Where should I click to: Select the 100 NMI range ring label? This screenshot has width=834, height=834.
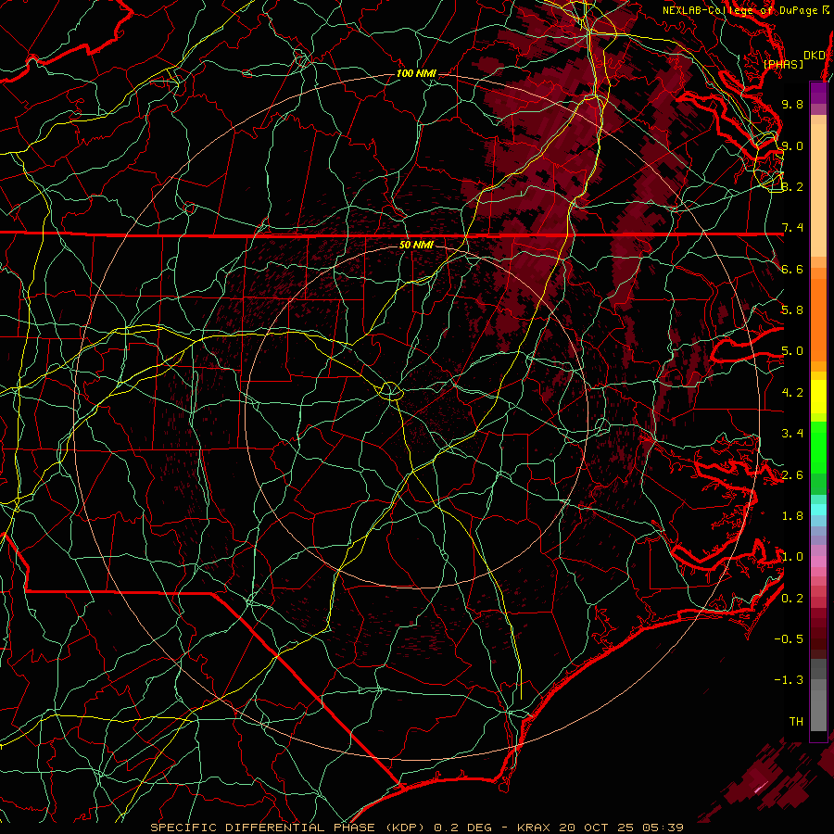tap(415, 73)
